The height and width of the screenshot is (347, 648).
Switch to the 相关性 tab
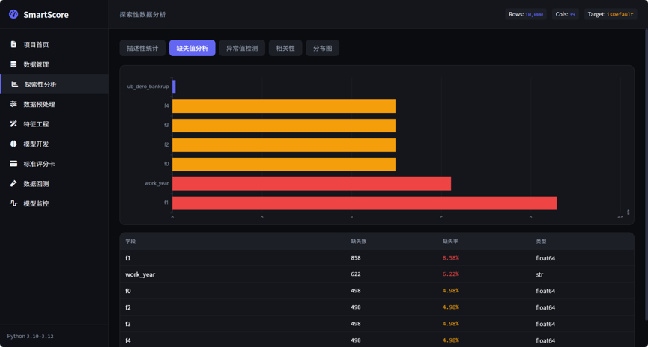point(285,48)
